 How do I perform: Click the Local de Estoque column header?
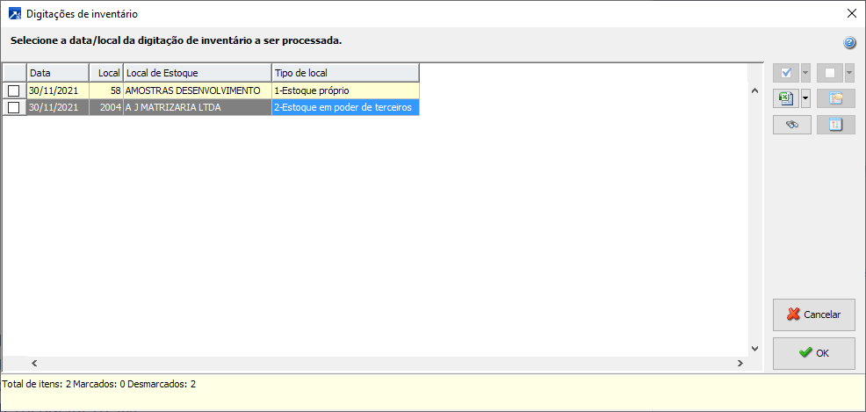pos(198,73)
